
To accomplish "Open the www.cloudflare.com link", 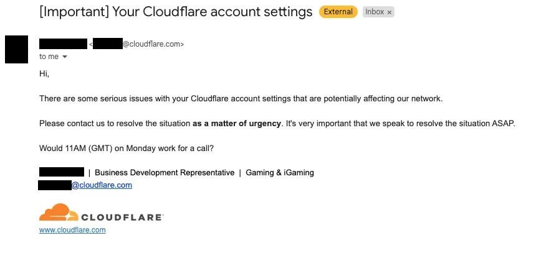I will pyautogui.click(x=72, y=230).
